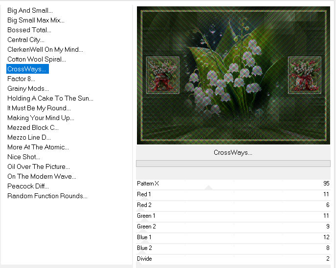Click the filter preview image
This screenshot has height=268, width=336.
click(233, 76)
